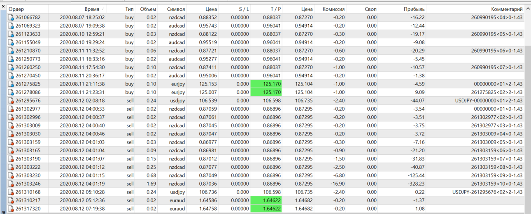531x214 pixels.
Task: Click the sell order icon for 261302996
Action: (11, 117)
